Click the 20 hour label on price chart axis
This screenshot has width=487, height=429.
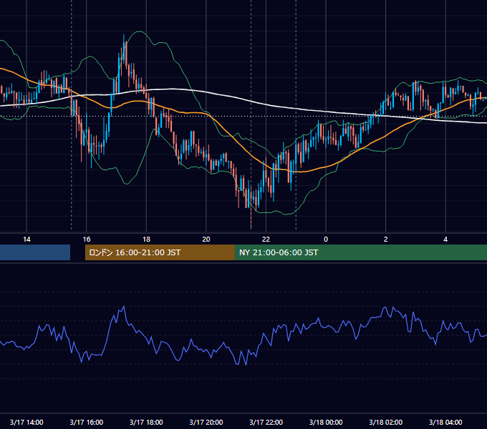(206, 240)
